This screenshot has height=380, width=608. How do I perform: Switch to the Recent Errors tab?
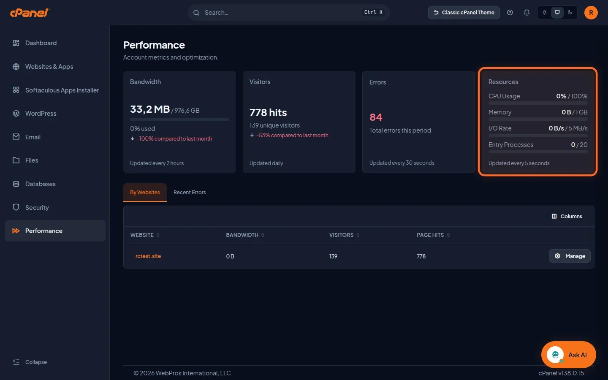click(x=190, y=193)
